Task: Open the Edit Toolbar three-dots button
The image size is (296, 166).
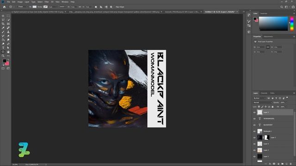Action: coord(8,56)
